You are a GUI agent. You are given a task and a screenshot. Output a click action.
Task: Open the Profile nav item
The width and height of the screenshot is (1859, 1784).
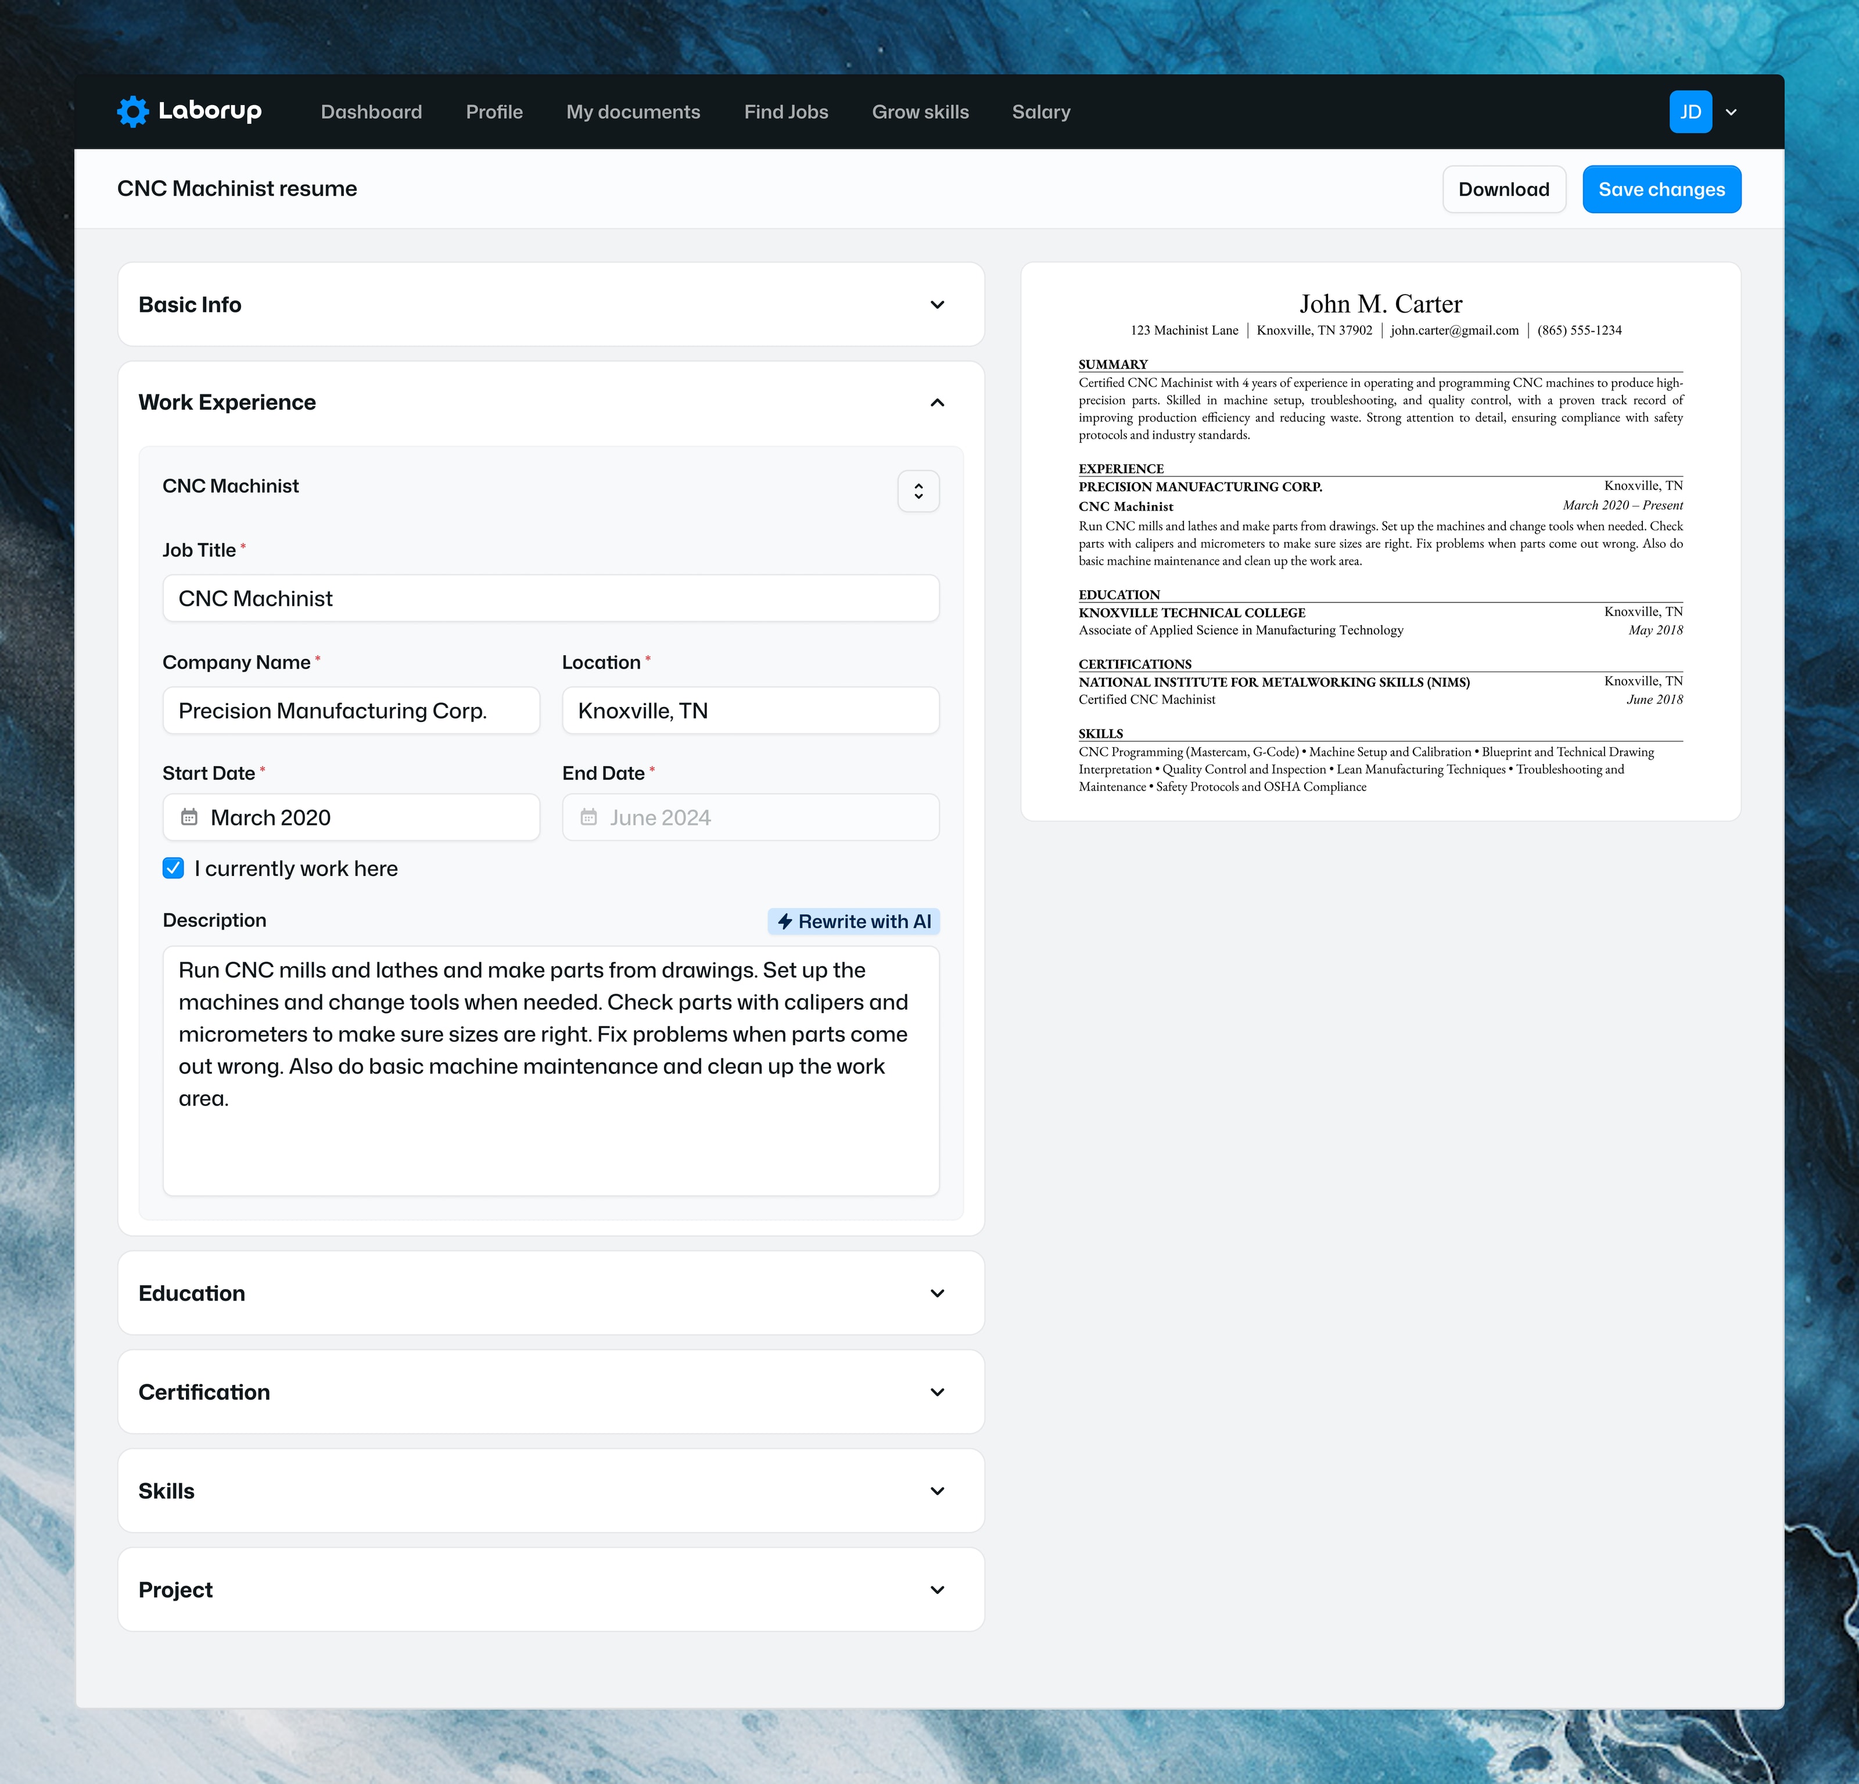point(494,112)
